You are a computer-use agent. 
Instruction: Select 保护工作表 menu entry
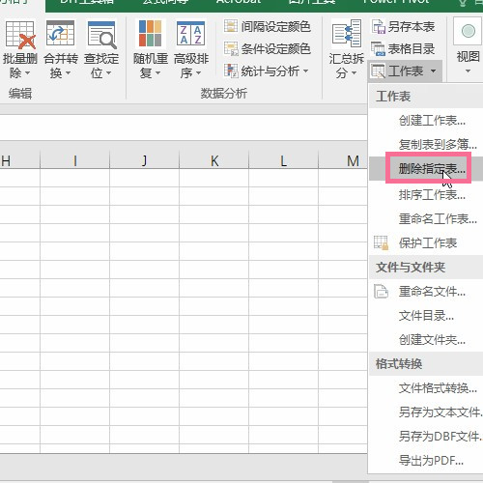pyautogui.click(x=425, y=243)
